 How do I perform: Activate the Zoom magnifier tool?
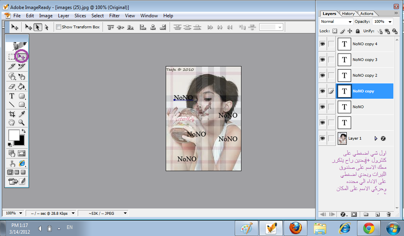22,123
